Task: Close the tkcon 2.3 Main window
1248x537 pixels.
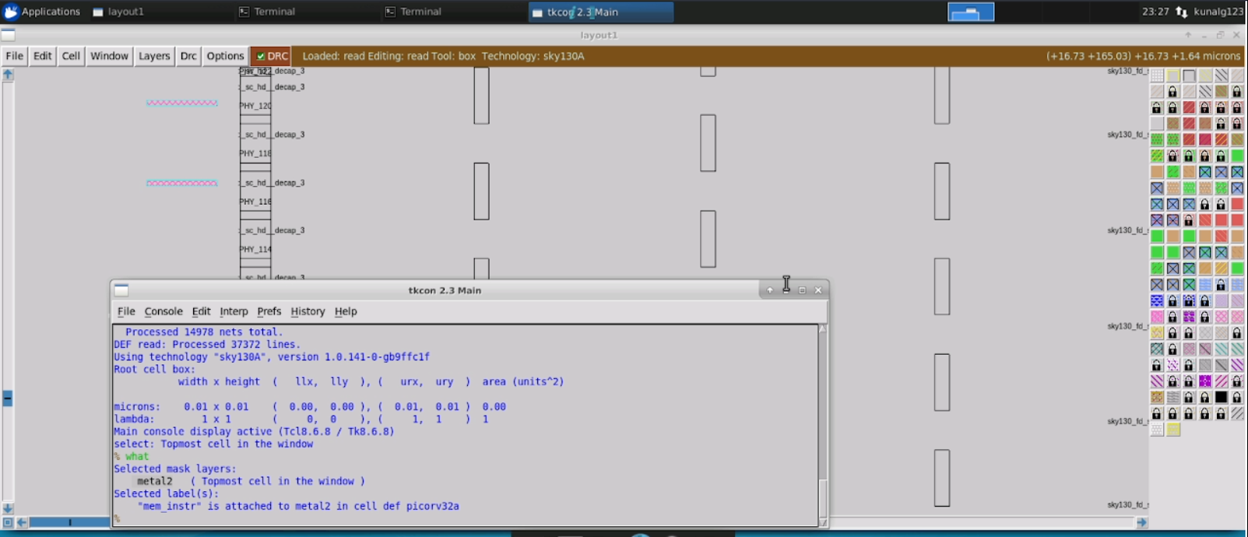Action: (x=818, y=290)
